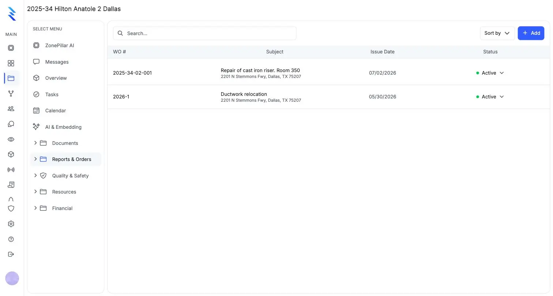
Task: Open AI & Embedding menu item
Action: tap(65, 127)
